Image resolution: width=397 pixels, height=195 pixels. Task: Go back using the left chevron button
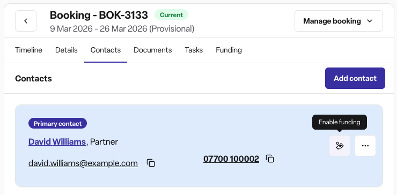[26, 21]
